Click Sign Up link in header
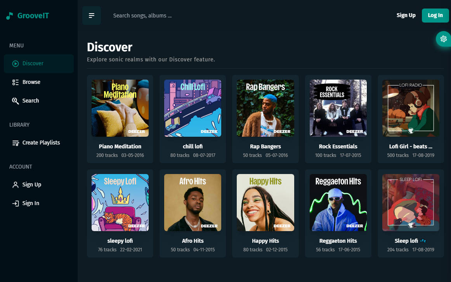The image size is (451, 282). coord(406,16)
